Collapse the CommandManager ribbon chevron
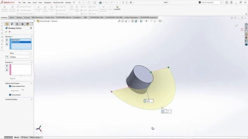This screenshot has width=248, height=139. (246, 14)
